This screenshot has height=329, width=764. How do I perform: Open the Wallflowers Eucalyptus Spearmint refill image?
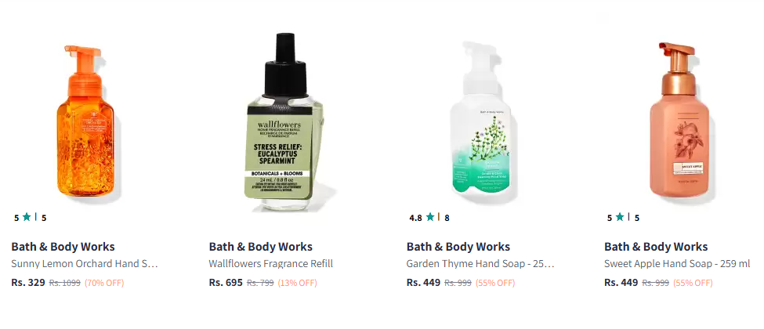point(284,122)
